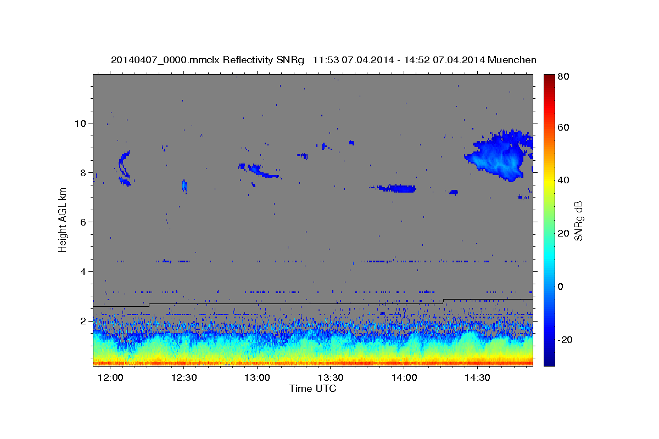Click the plot title text starting with 20140407_0000.mmclx
659x439 pixels.
323,60
